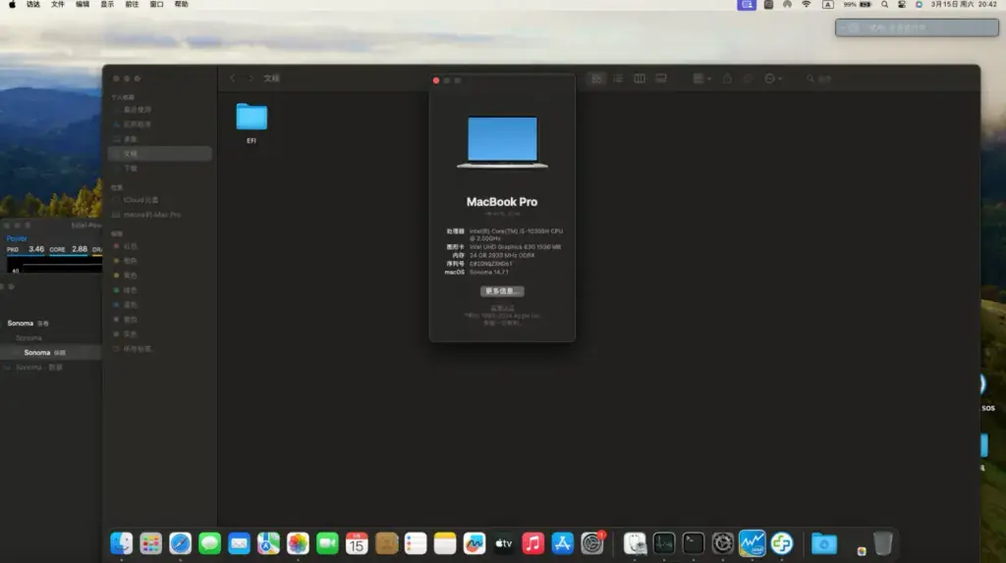Open Apple TV from the Dock
Image resolution: width=1006 pixels, height=563 pixels.
(504, 543)
